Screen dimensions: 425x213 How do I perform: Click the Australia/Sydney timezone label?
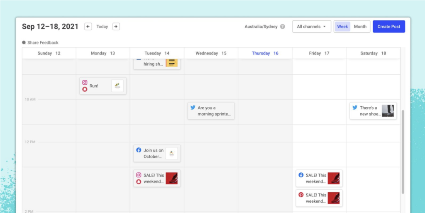point(261,27)
